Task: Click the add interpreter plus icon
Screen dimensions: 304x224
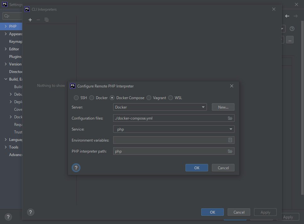Action: click(x=30, y=20)
